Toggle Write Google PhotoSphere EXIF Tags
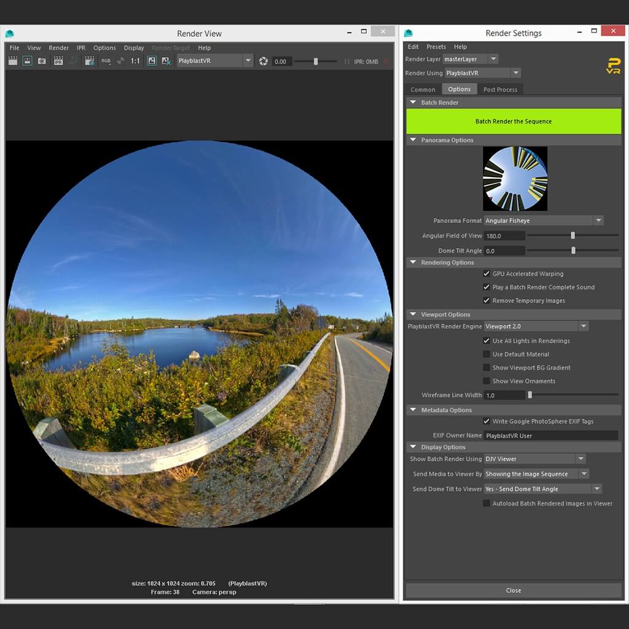This screenshot has height=629, width=629. click(486, 421)
